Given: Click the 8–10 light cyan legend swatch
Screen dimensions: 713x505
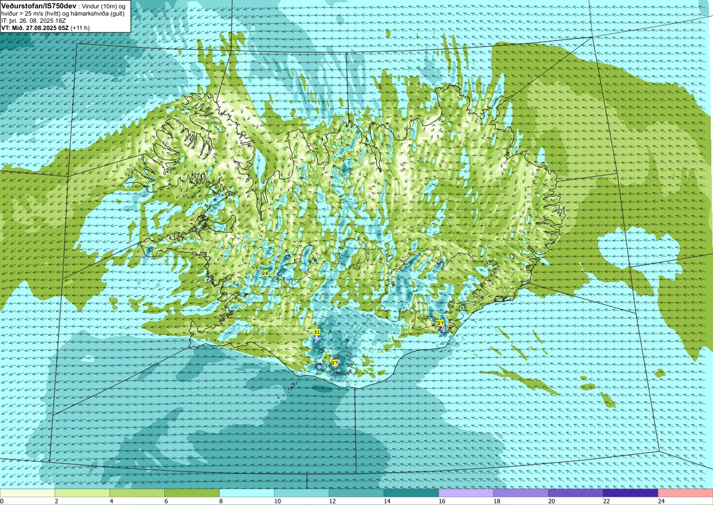Looking at the screenshot, I should (247, 493).
